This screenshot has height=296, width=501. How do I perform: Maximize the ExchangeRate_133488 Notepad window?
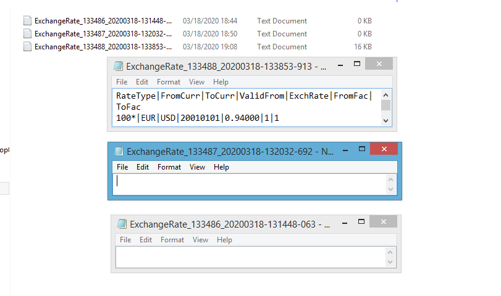(356, 64)
